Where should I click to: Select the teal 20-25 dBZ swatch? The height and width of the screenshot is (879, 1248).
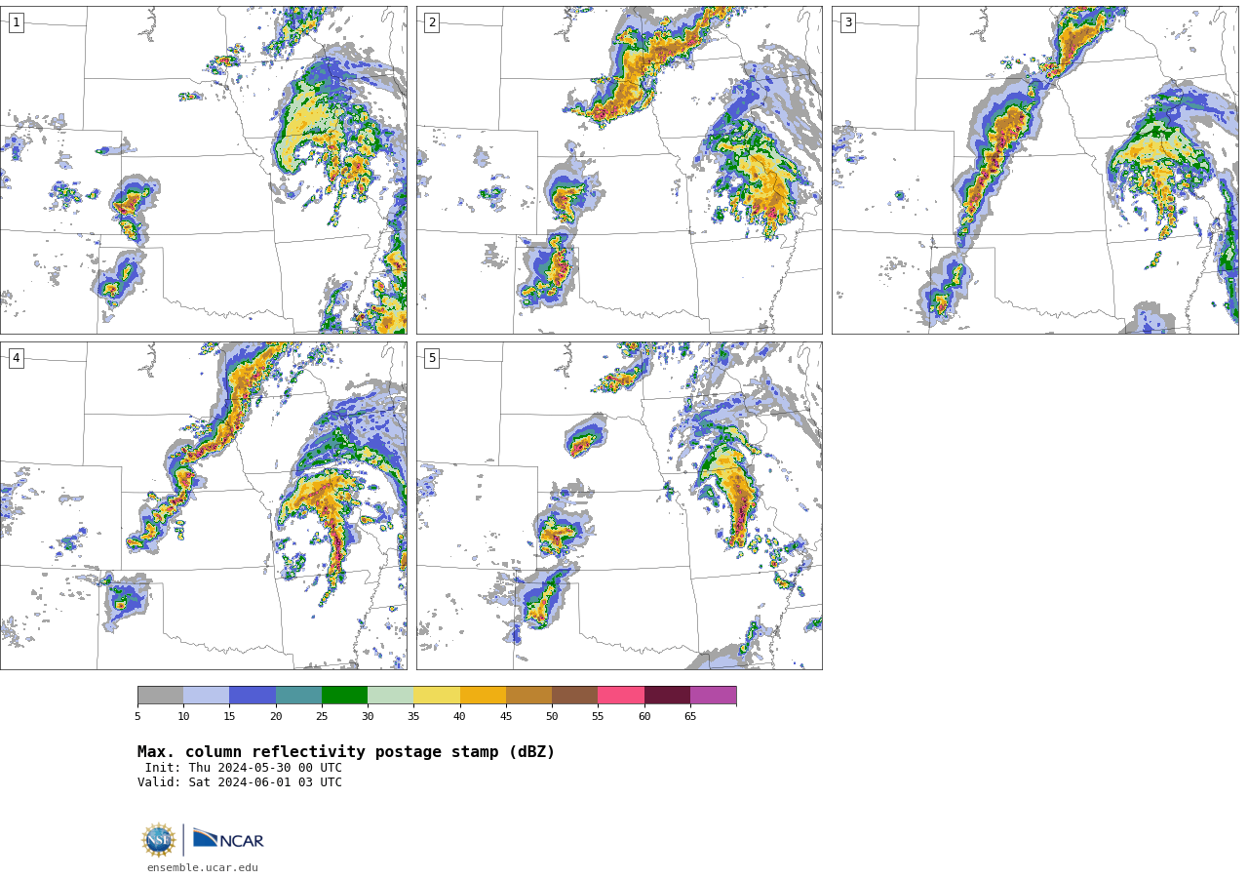[298, 696]
